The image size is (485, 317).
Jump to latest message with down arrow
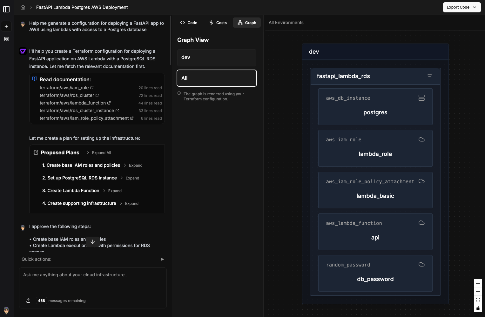pos(93,242)
